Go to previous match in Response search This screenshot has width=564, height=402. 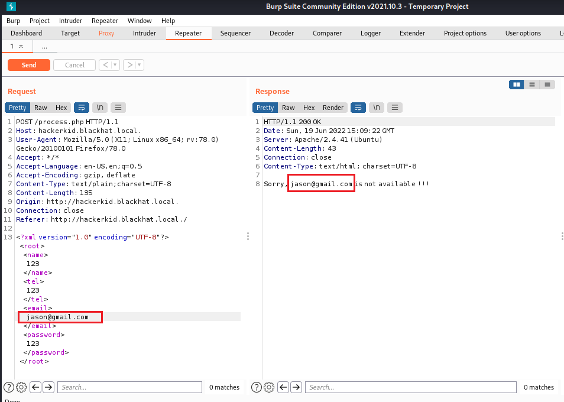click(x=283, y=387)
